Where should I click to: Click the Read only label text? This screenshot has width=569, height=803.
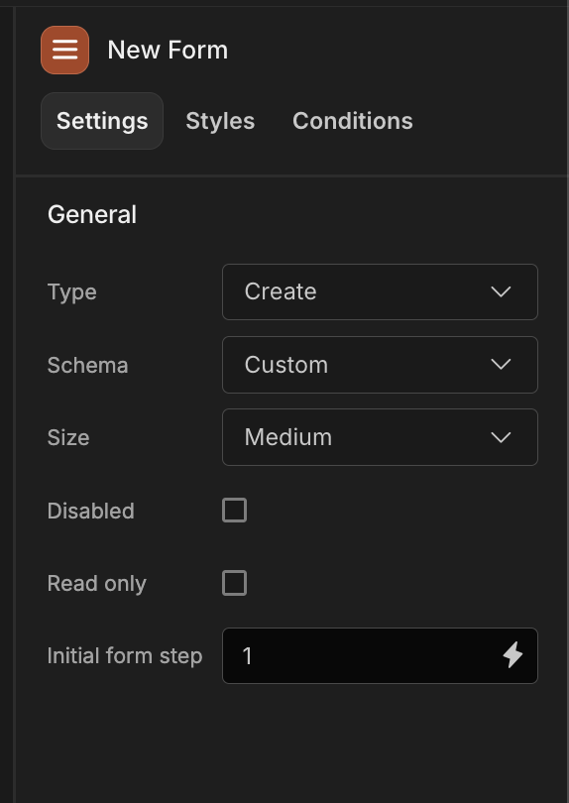click(x=97, y=583)
